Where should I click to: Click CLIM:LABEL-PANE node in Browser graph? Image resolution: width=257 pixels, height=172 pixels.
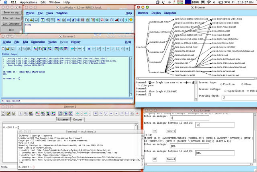coord(157,42)
